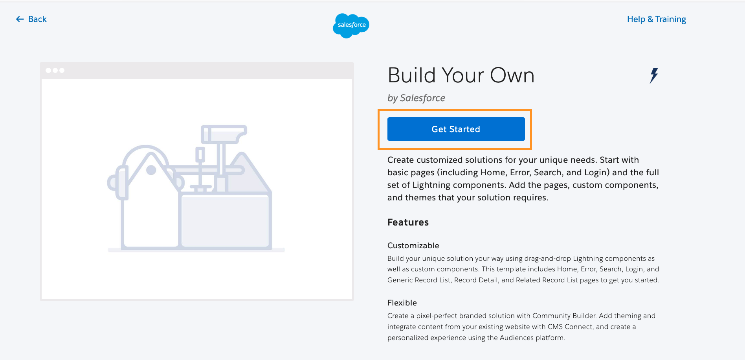Click the paragraph starting 'Create customized solutions'
The width and height of the screenshot is (745, 360).
pos(523,179)
